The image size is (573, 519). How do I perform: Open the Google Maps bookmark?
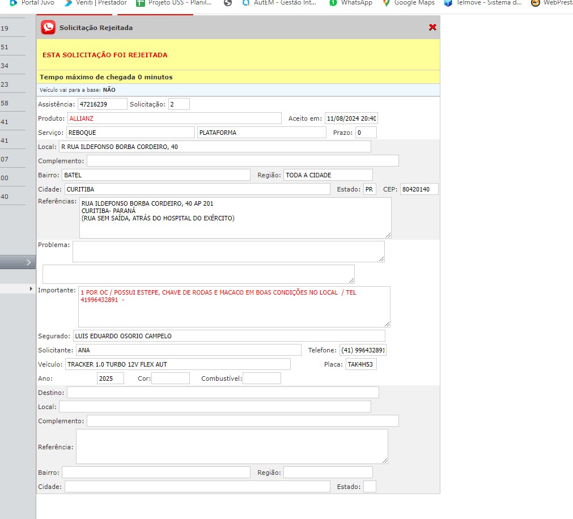tap(408, 3)
